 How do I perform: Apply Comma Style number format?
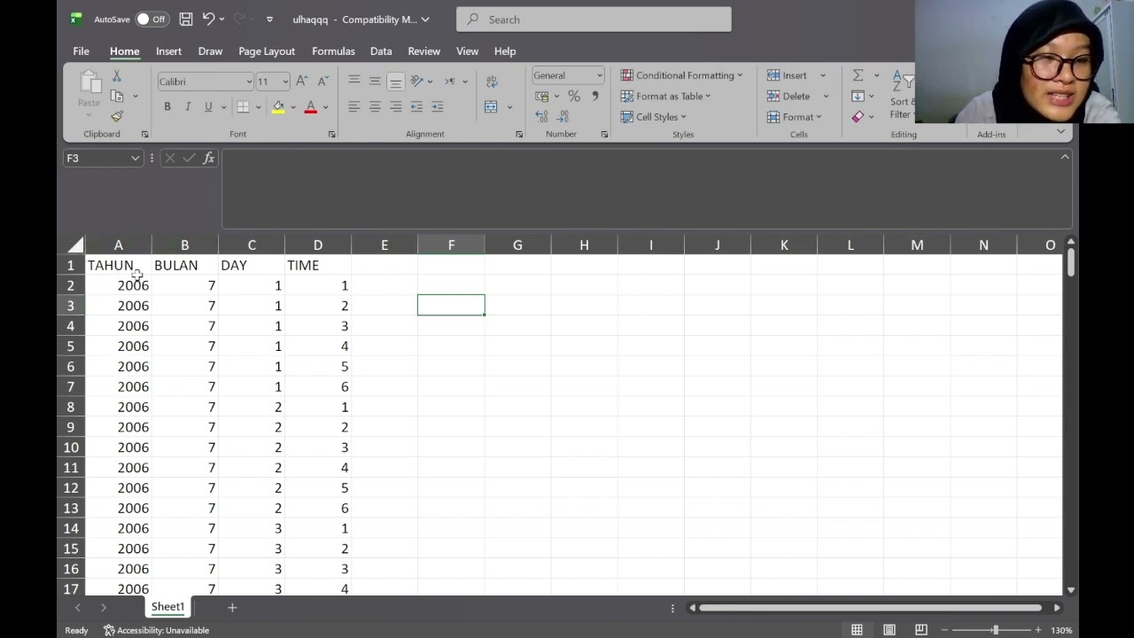pos(595,96)
